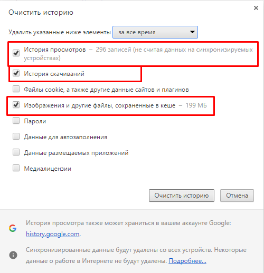Viewport: 264px width, 273px height.
Task: Open the history.google.com link
Action: pyautogui.click(x=52, y=234)
